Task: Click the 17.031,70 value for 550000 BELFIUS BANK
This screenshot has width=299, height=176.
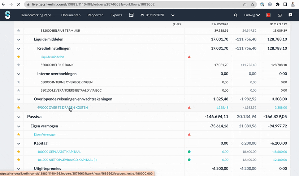Action: click(221, 65)
